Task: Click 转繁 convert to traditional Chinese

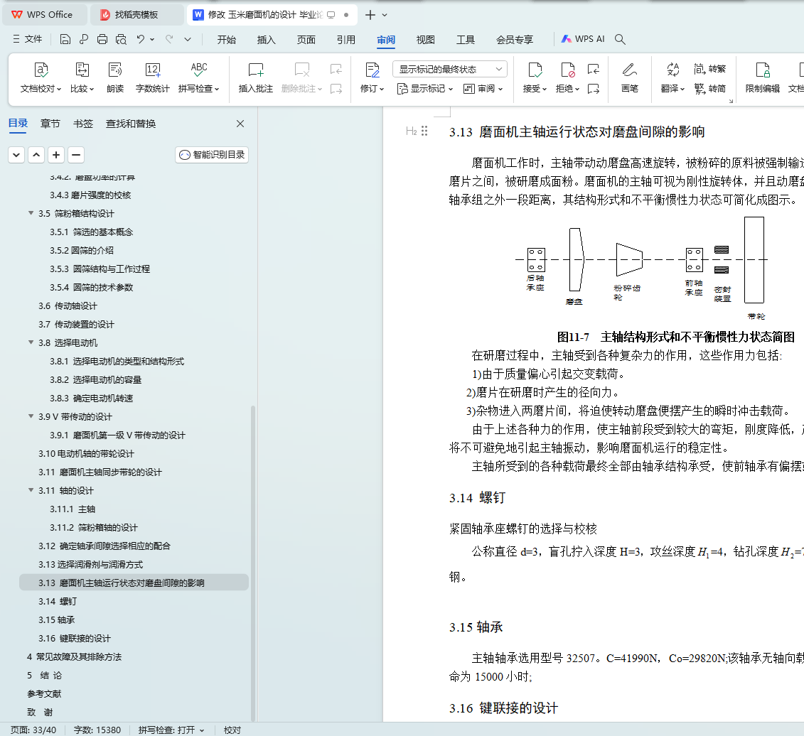Action: pos(710,69)
